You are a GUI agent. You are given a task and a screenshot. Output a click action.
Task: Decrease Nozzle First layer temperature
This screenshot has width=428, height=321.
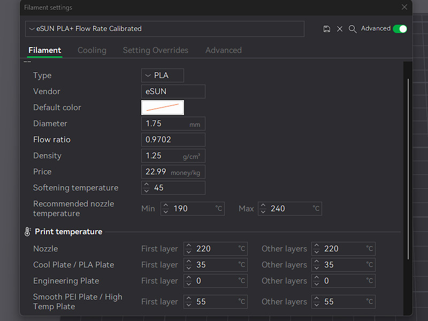(x=189, y=251)
